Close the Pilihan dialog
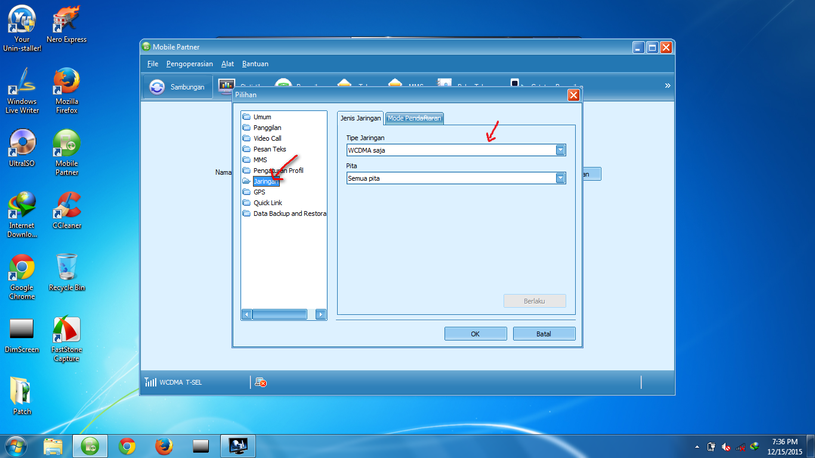Viewport: 815px width, 458px height. [x=573, y=95]
